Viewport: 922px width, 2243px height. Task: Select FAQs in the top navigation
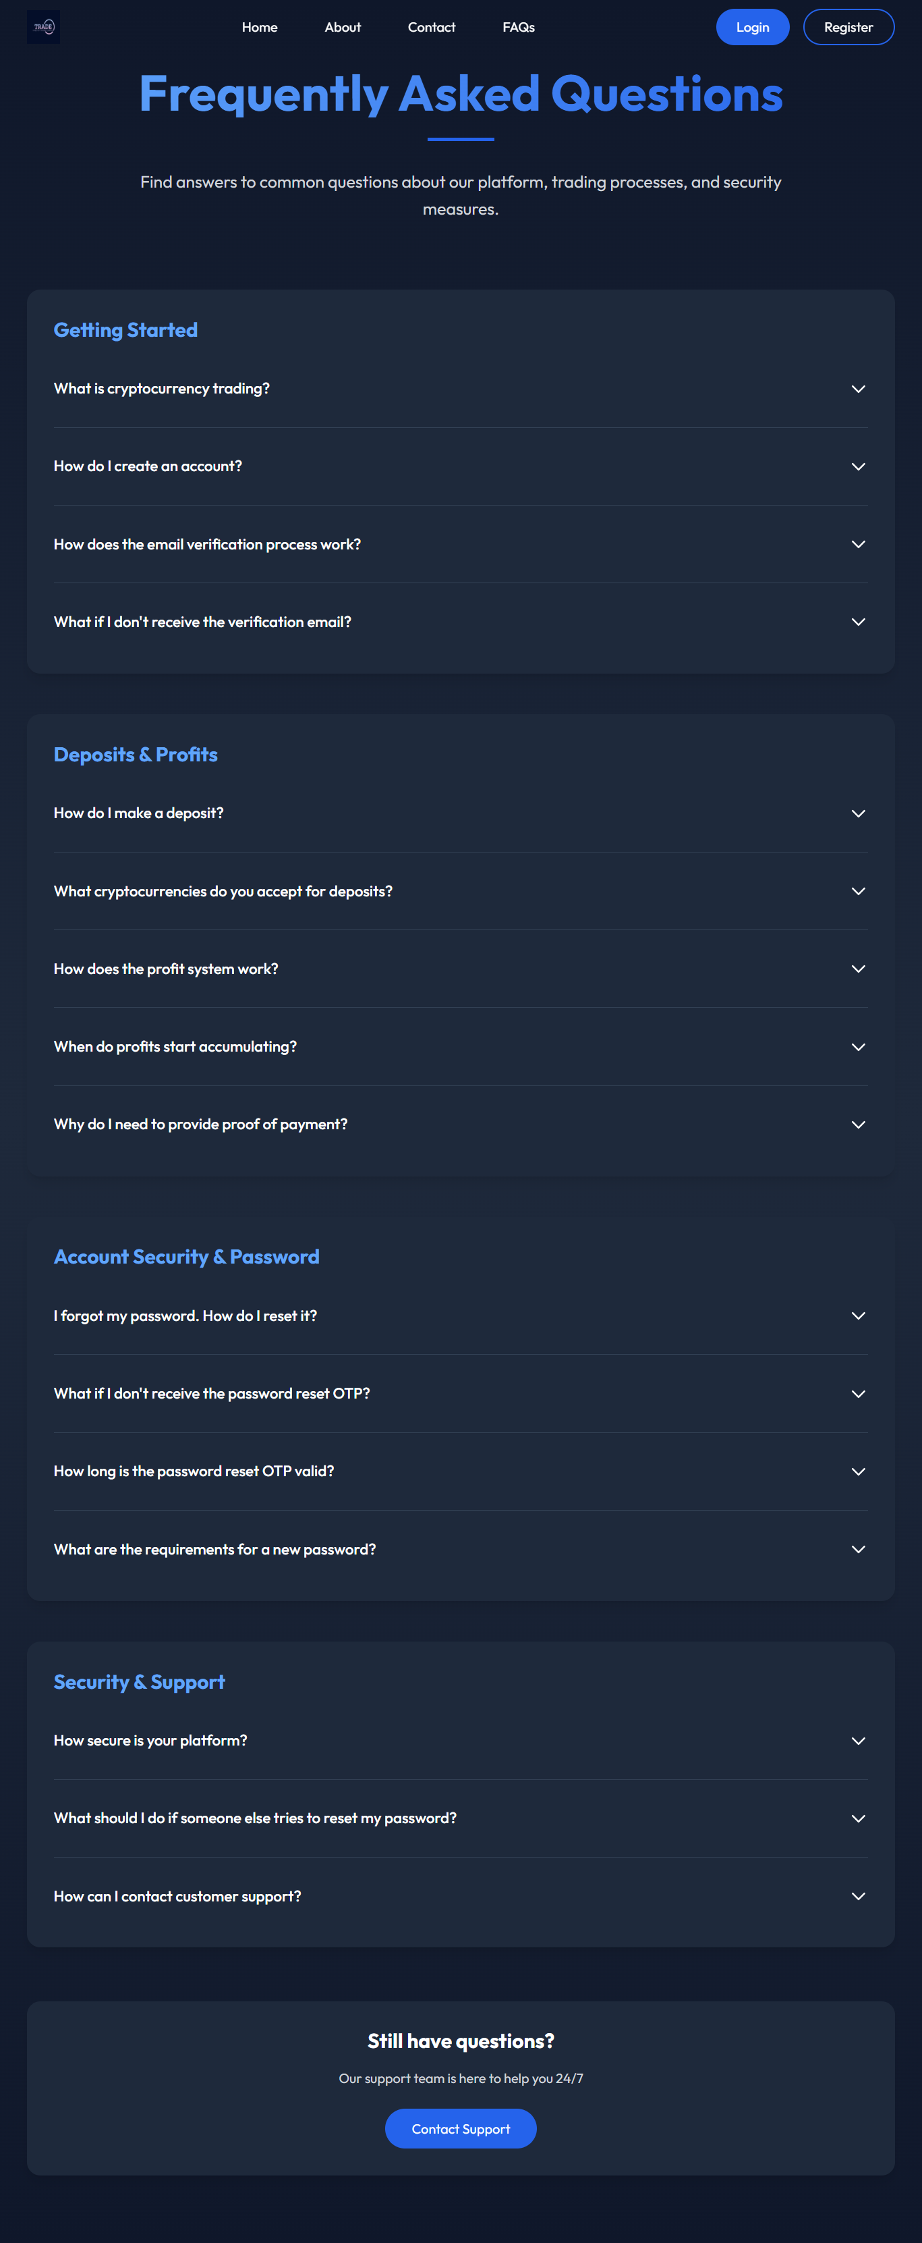519,27
